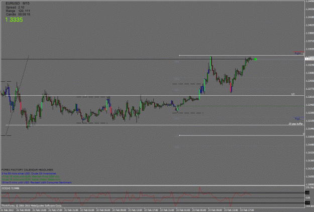This screenshot has width=314, height=212.
Task: Open the EUR Italian Retail Sales m/m headline
Action: (31, 179)
